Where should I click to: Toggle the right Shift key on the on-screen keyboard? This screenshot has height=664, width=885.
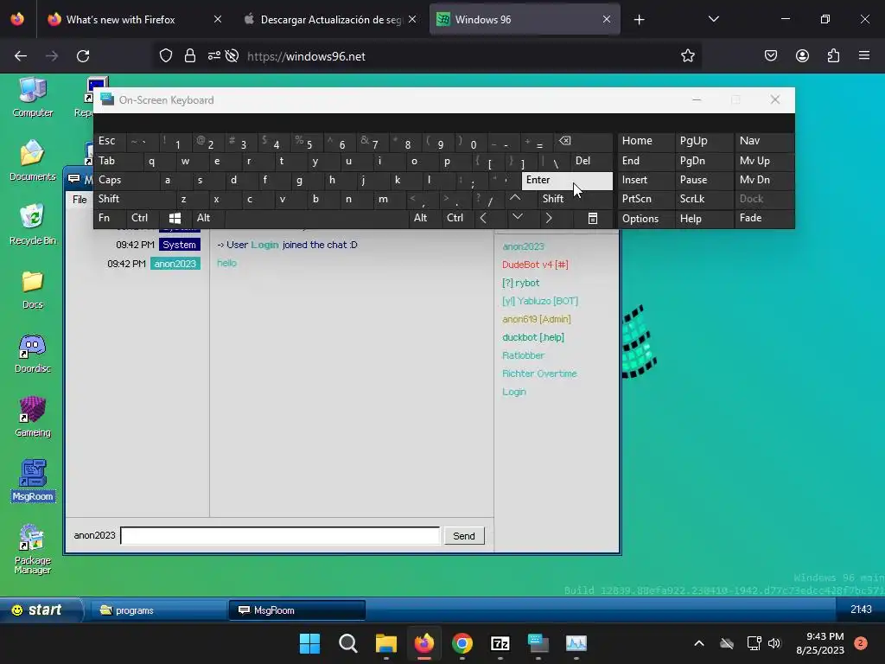click(x=575, y=199)
